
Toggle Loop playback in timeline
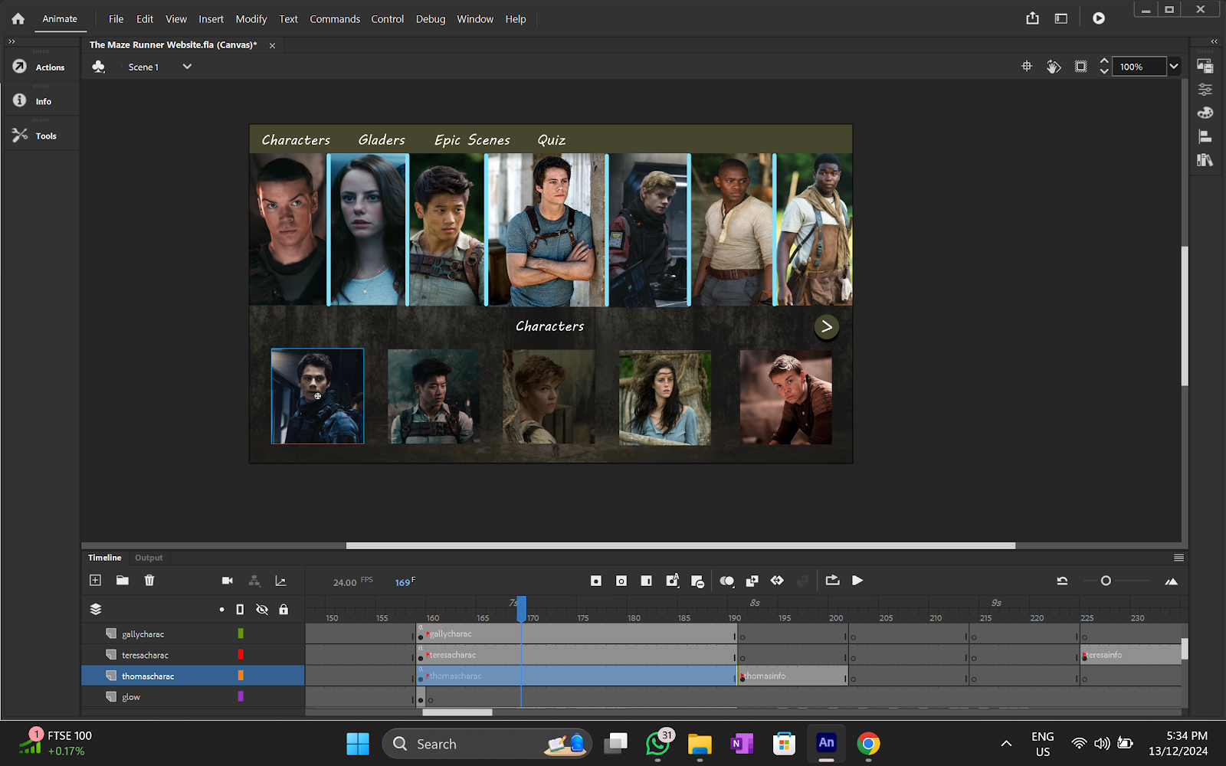coord(832,581)
